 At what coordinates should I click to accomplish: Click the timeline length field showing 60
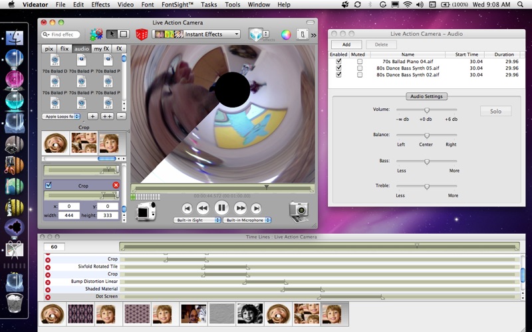[54, 247]
